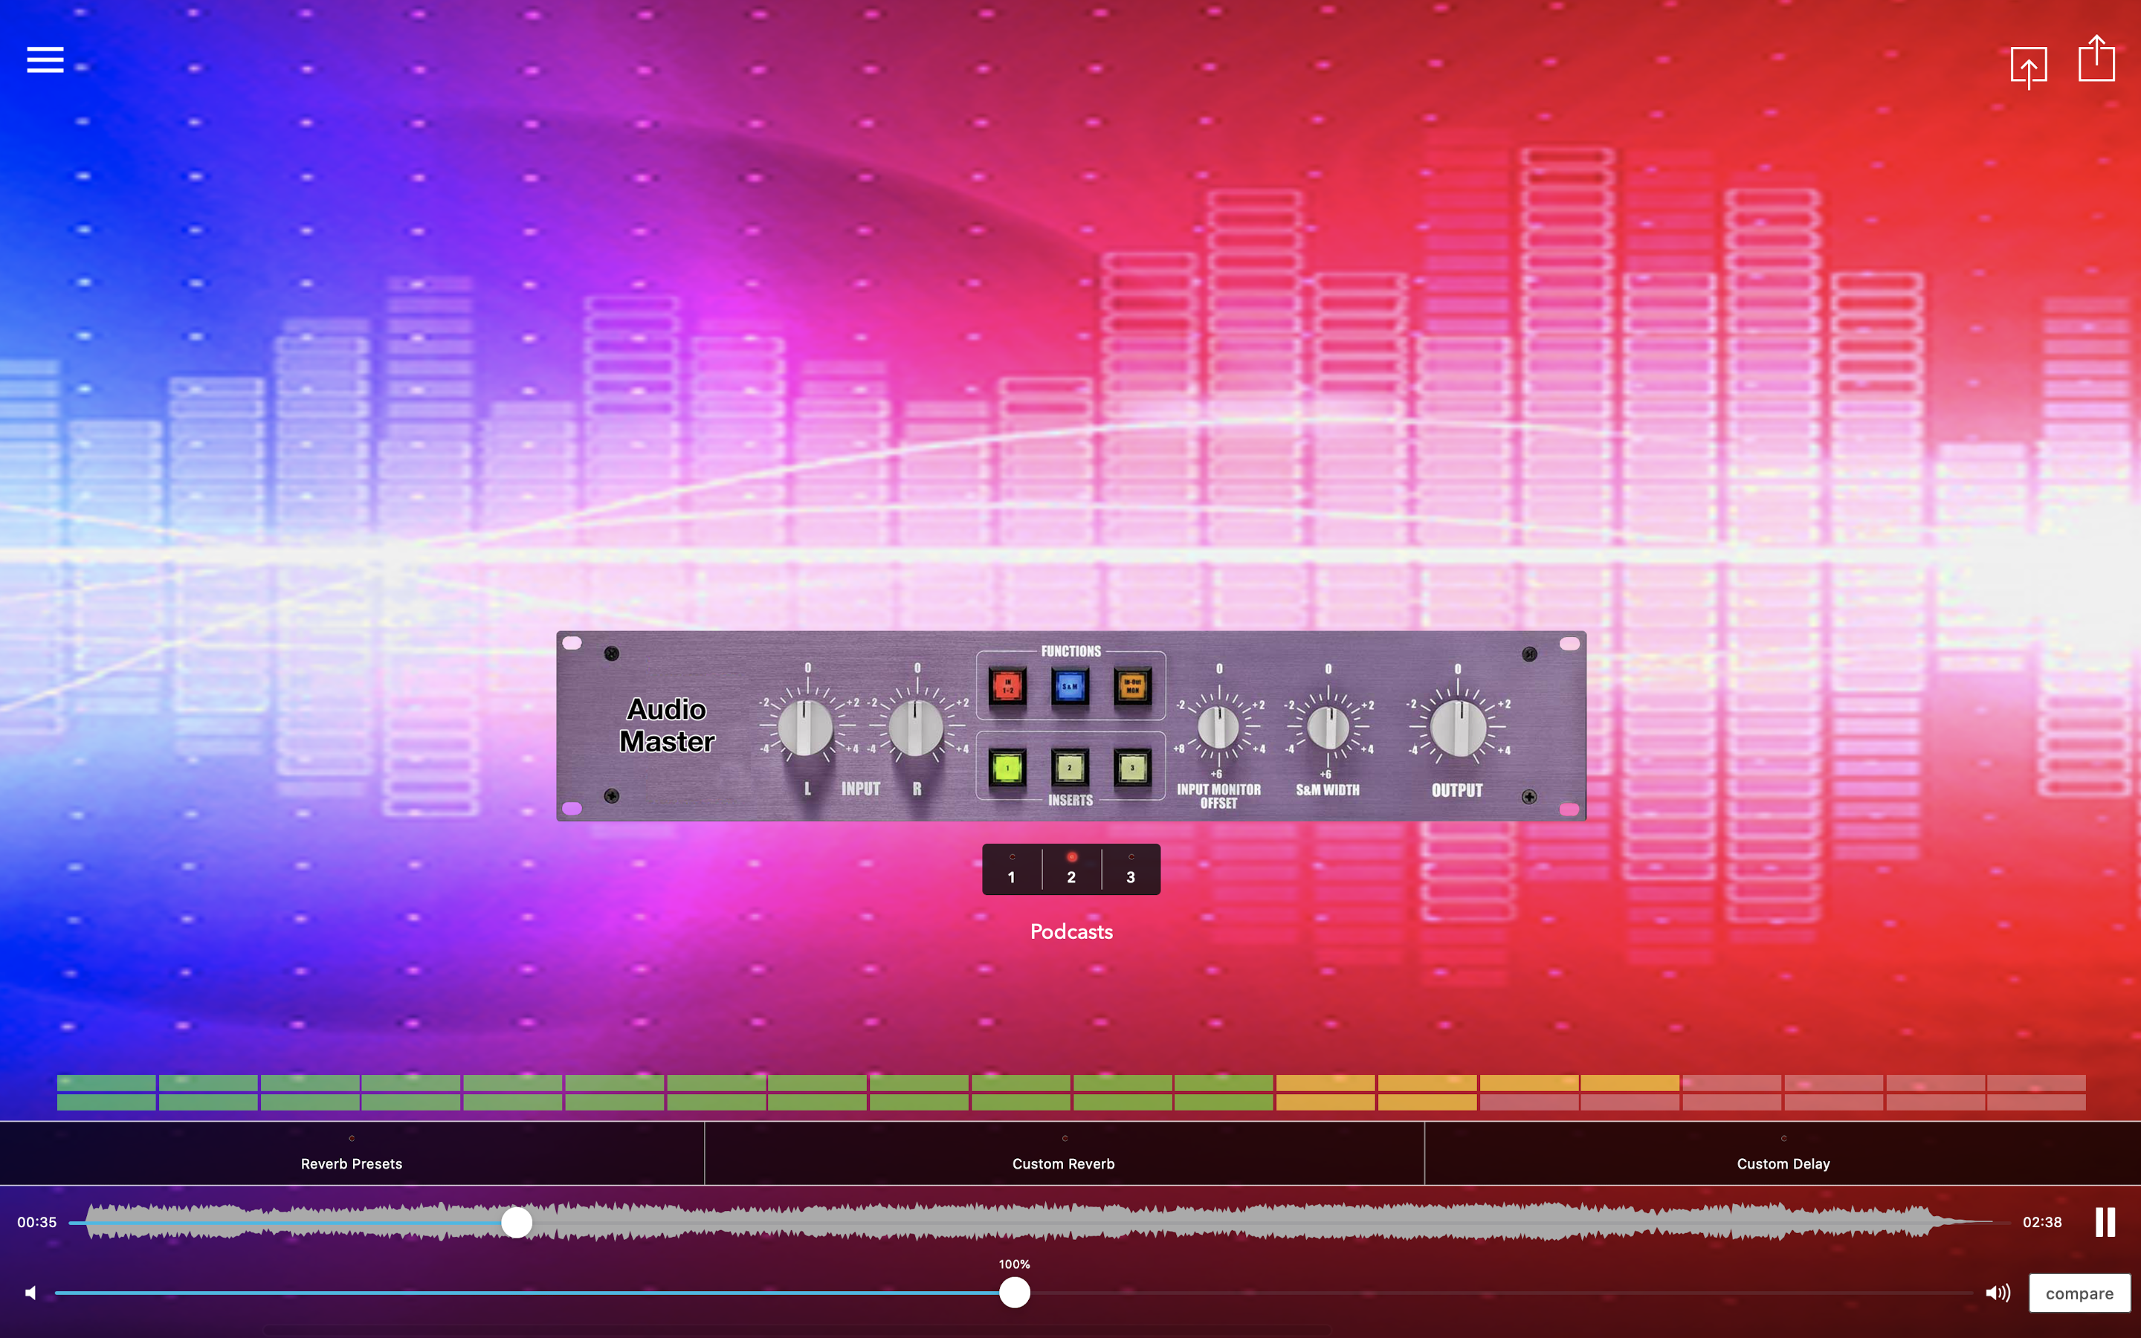Viewport: 2141px width, 1338px height.
Task: Click the playback position handle on the waveform
Action: click(517, 1222)
